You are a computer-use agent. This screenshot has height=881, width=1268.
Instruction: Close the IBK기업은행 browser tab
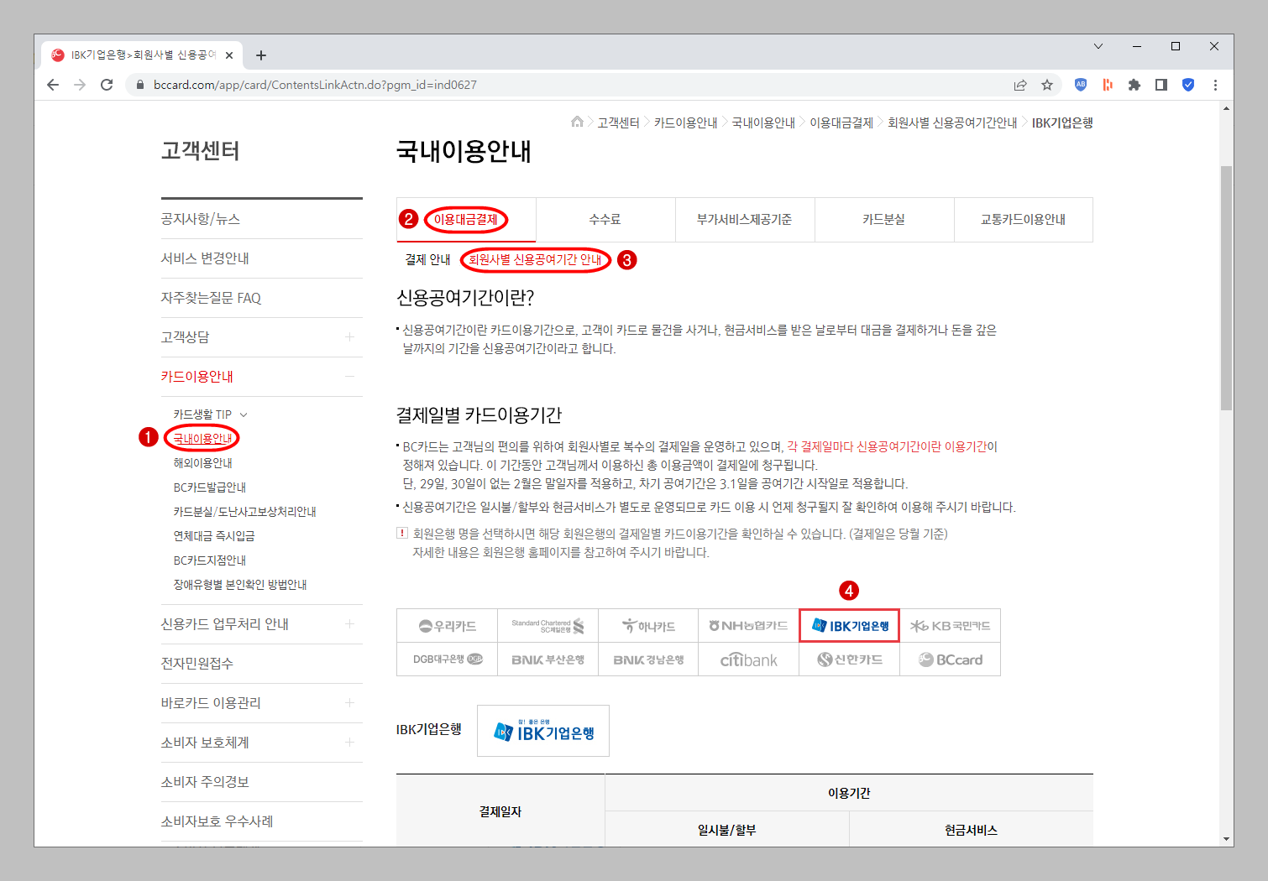tap(229, 55)
